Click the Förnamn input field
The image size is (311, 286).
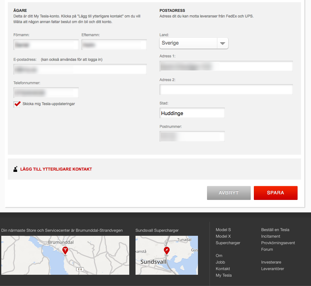pyautogui.click(x=46, y=45)
